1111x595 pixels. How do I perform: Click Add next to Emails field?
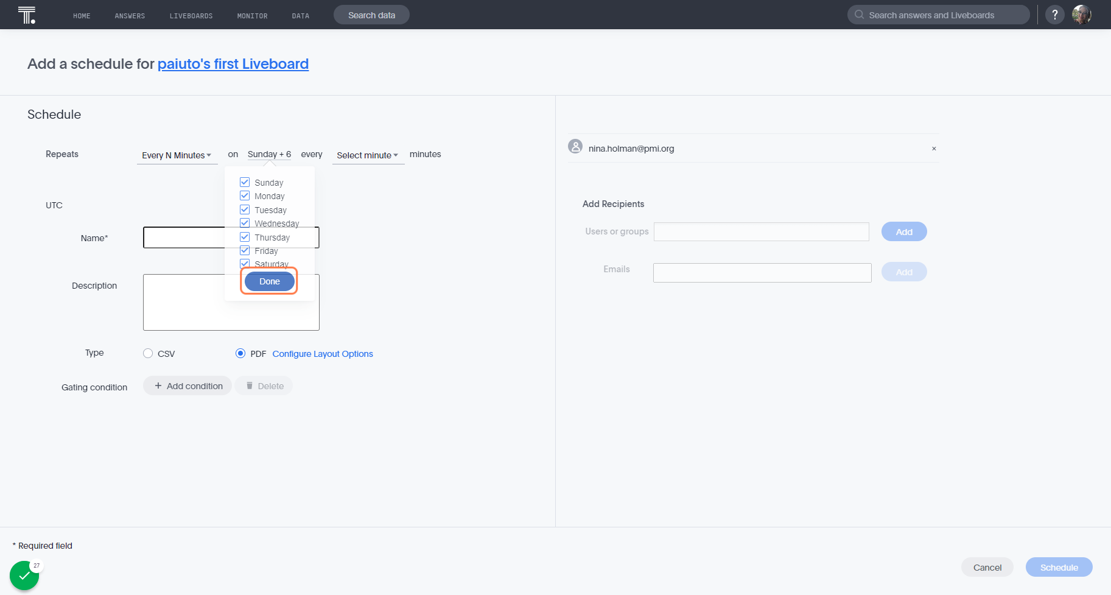pos(904,272)
